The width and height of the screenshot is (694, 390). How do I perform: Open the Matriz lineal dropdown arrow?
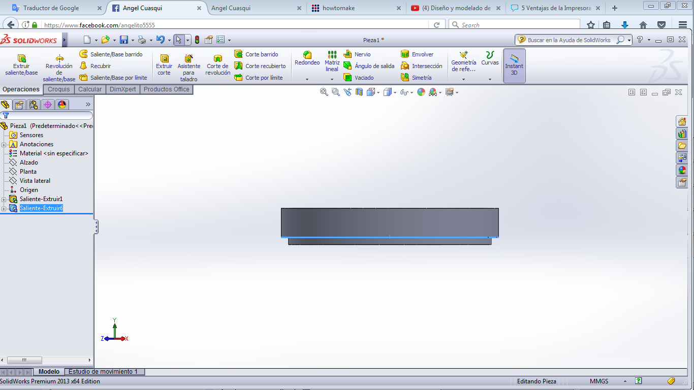point(332,79)
